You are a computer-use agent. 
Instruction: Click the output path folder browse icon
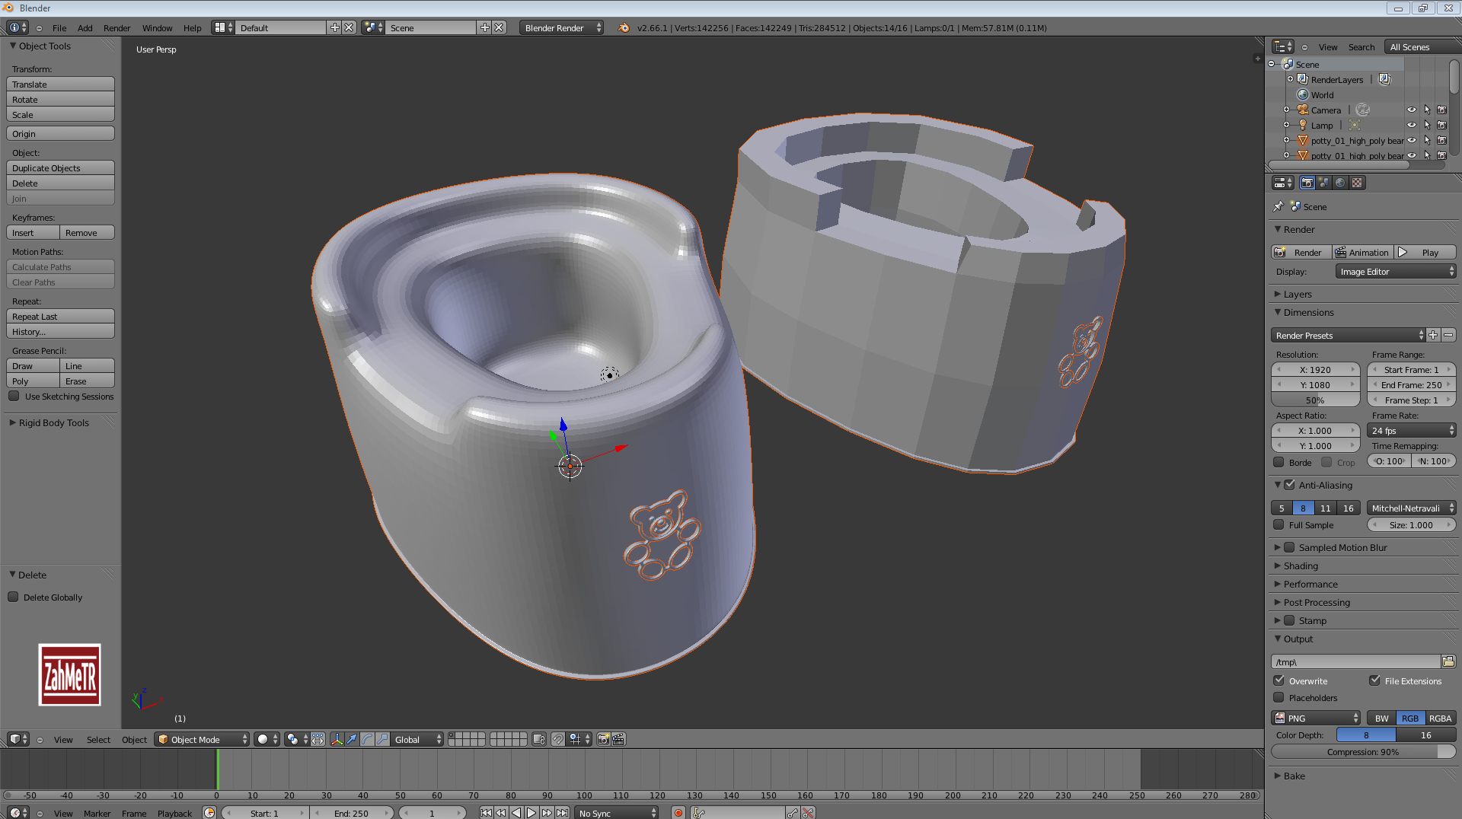[x=1448, y=661]
